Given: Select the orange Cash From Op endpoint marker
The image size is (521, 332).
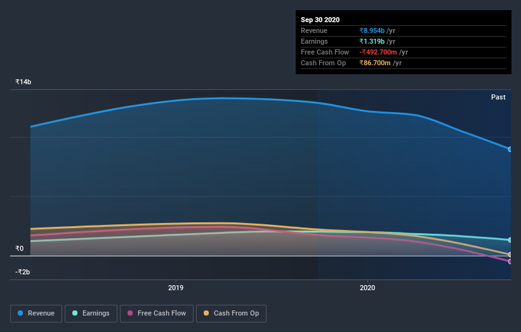Looking at the screenshot, I should 510,255.
